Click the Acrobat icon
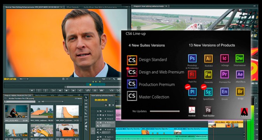Viewport: 262px width, 140px height. click(x=192, y=110)
